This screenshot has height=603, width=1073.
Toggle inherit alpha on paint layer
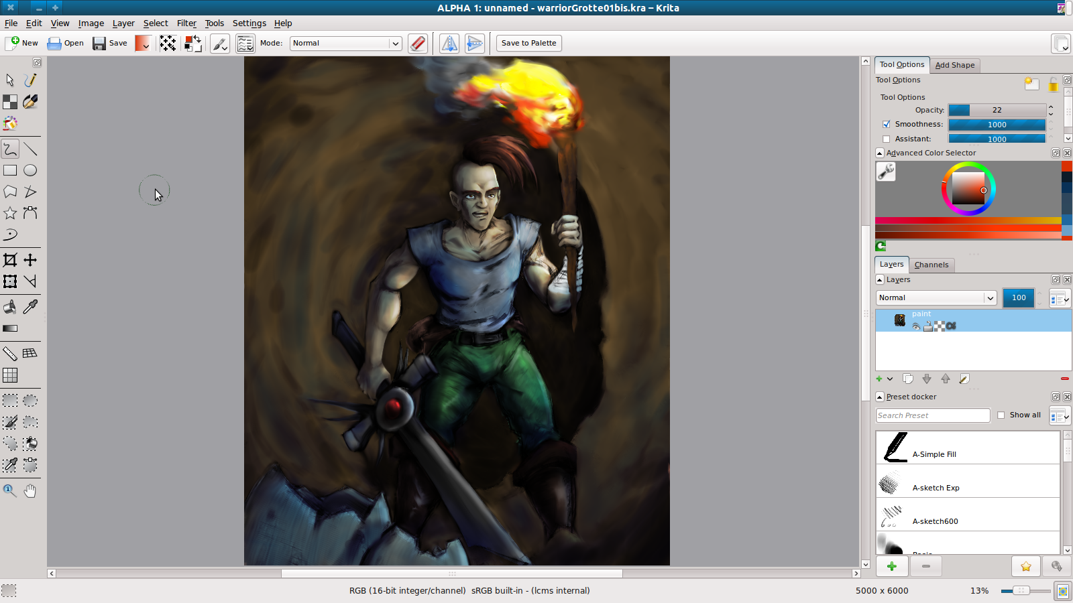(951, 326)
